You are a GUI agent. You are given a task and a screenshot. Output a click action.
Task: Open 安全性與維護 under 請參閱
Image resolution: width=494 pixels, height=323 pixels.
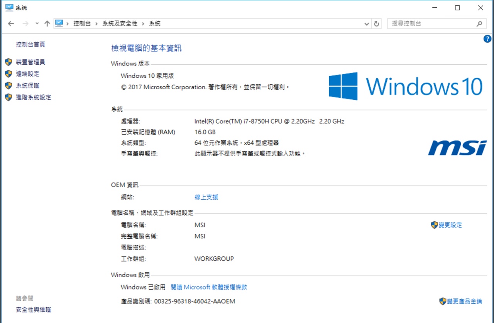tap(34, 310)
